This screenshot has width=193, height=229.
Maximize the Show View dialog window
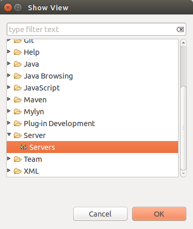pos(18,8)
